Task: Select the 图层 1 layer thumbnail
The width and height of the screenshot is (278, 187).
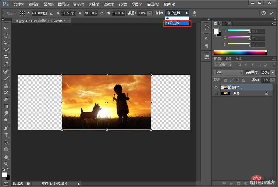Action: [x=225, y=87]
